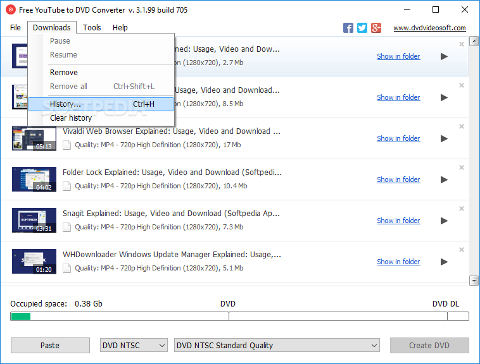Image resolution: width=480 pixels, height=364 pixels.
Task: Remove the 8.5 Mb item with X
Action: (462, 85)
